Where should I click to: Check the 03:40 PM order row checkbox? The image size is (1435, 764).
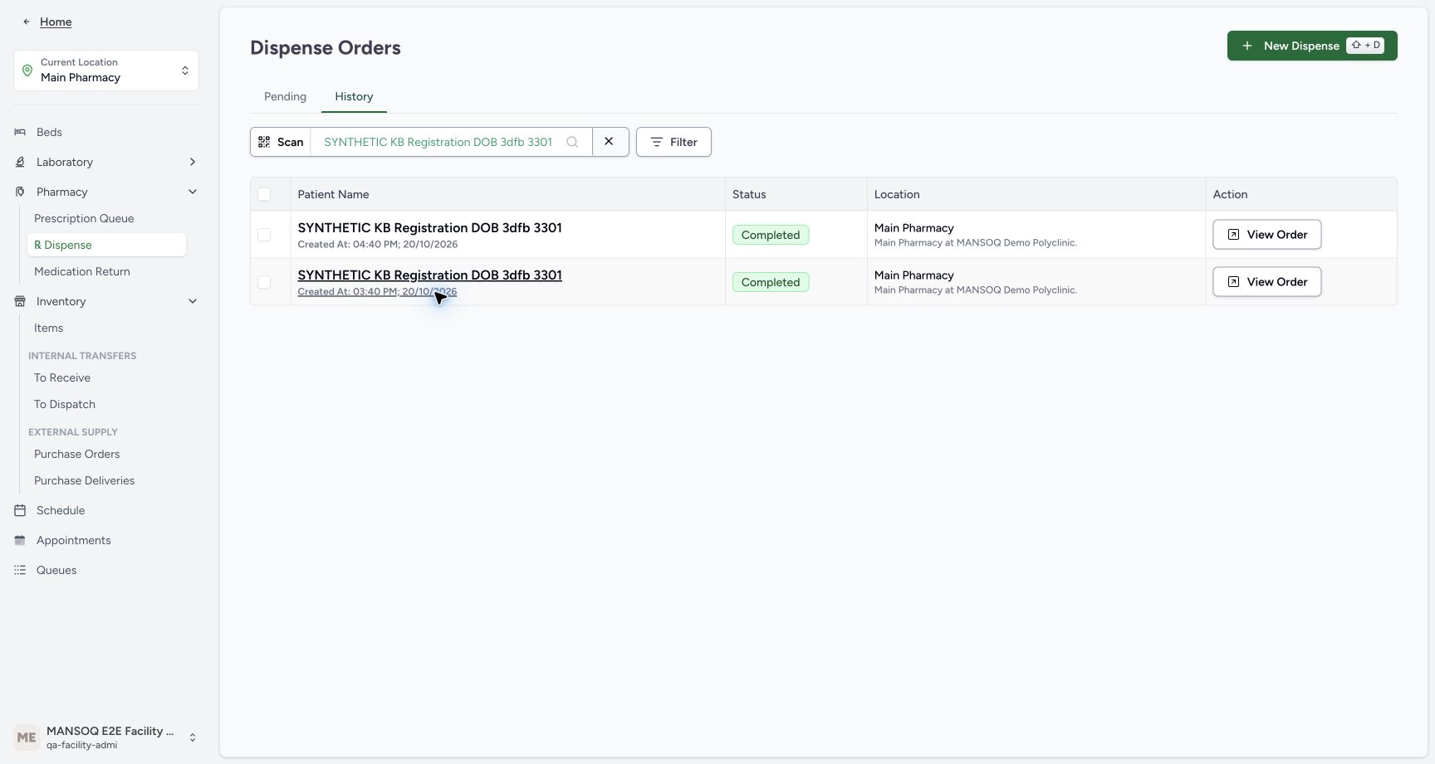[264, 282]
